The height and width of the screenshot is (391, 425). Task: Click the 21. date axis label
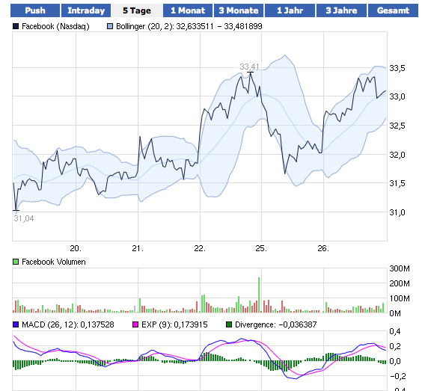coord(138,248)
